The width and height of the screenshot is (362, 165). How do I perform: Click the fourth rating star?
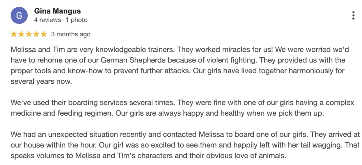(x=36, y=34)
